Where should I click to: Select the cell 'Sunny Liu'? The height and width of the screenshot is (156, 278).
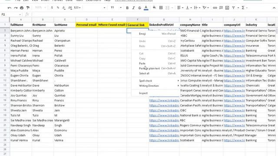(21, 36)
